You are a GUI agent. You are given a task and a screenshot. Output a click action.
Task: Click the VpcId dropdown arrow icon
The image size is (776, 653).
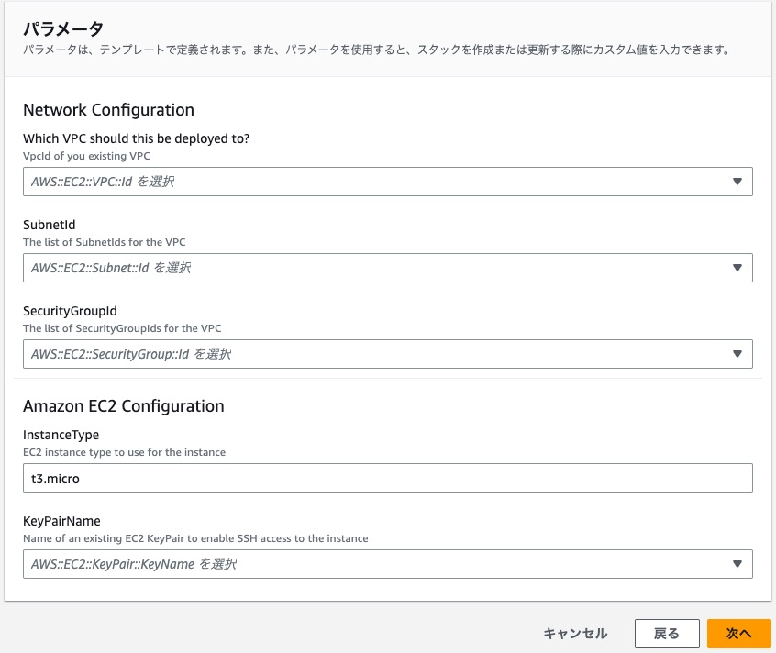click(x=739, y=181)
